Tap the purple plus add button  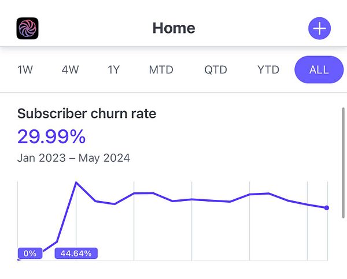tap(320, 28)
